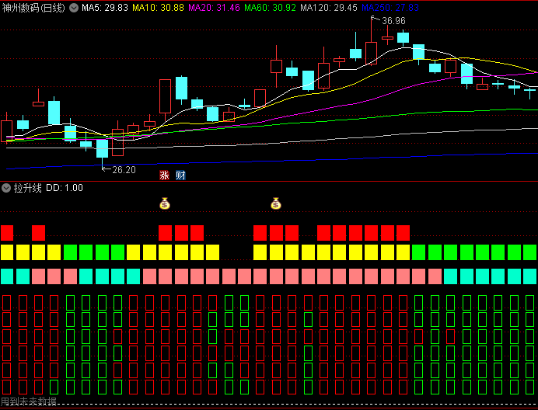Open dropdown next to 神州数码(日线) title
Screen dimensions: 538x410
click(x=74, y=8)
